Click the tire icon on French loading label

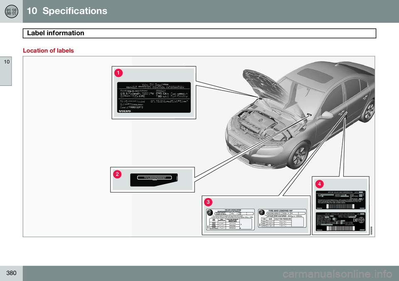pyautogui.click(x=210, y=213)
